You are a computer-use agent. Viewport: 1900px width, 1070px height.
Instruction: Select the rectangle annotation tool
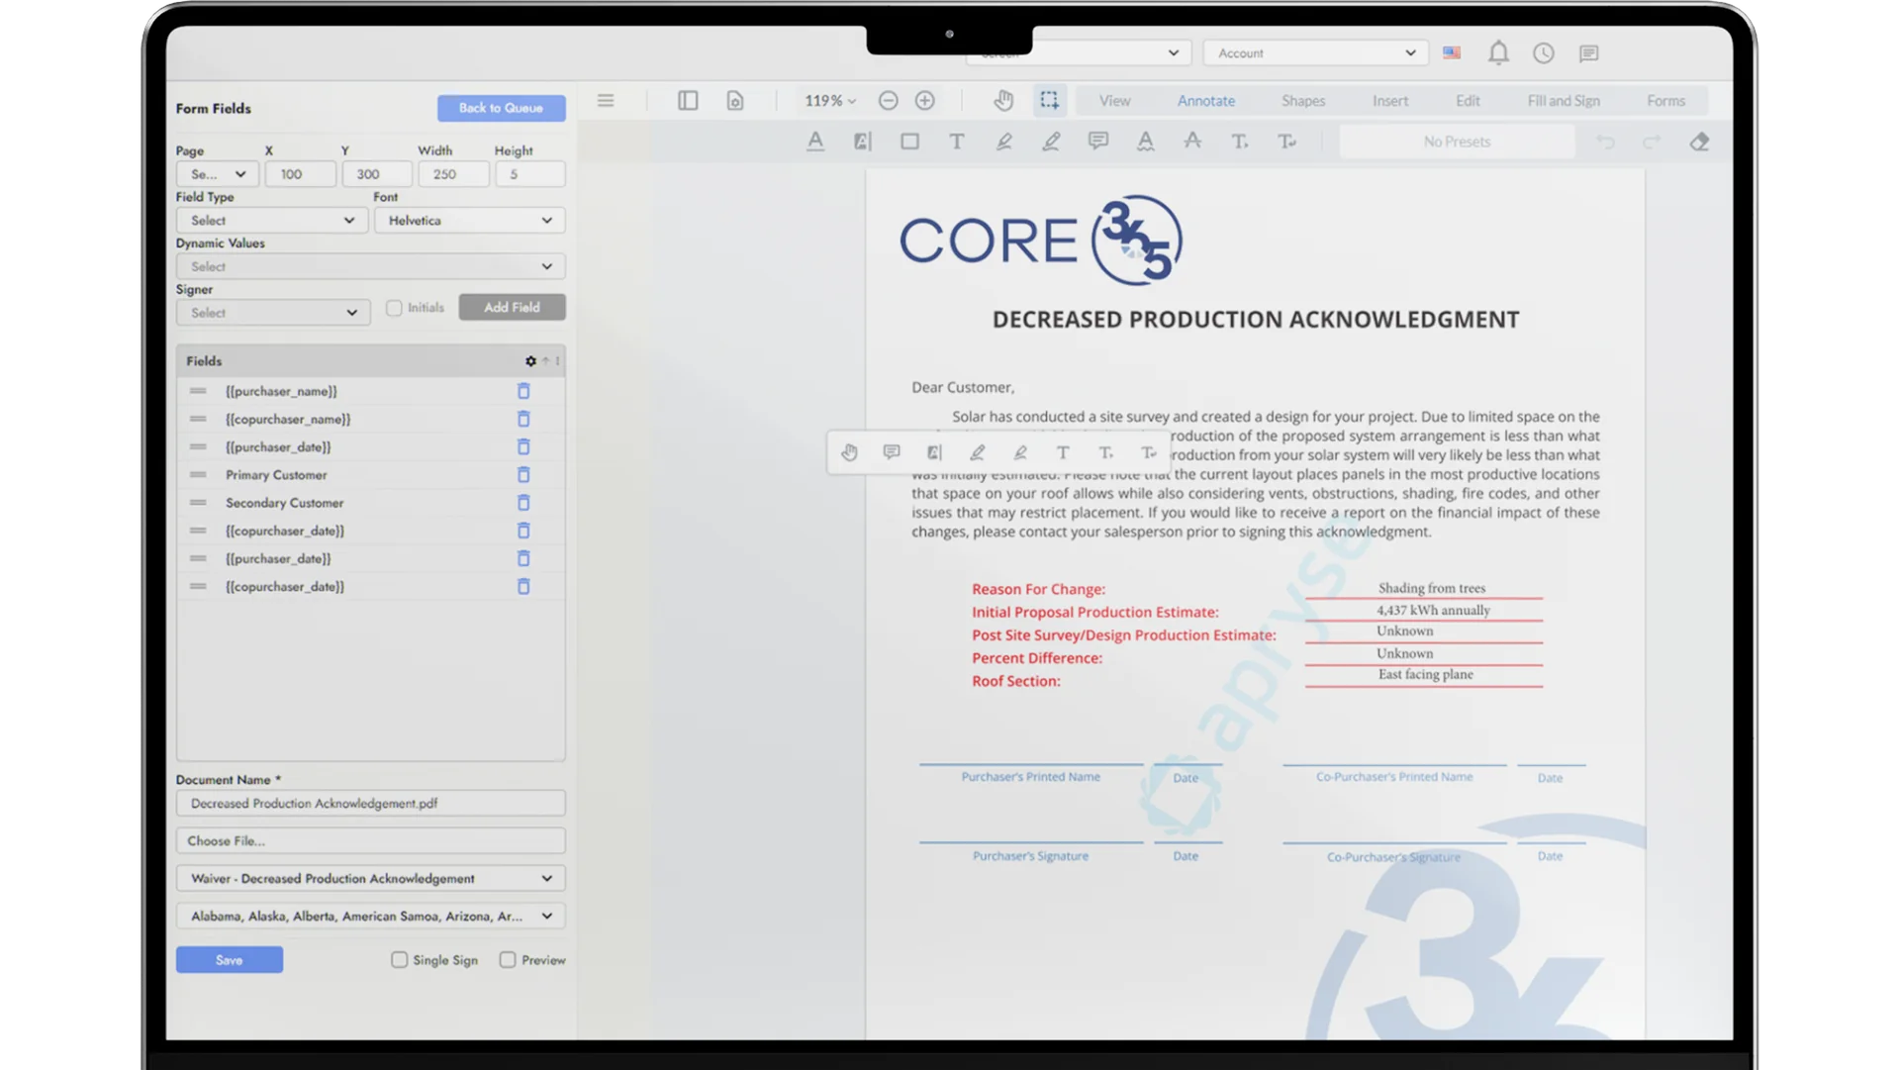(909, 142)
